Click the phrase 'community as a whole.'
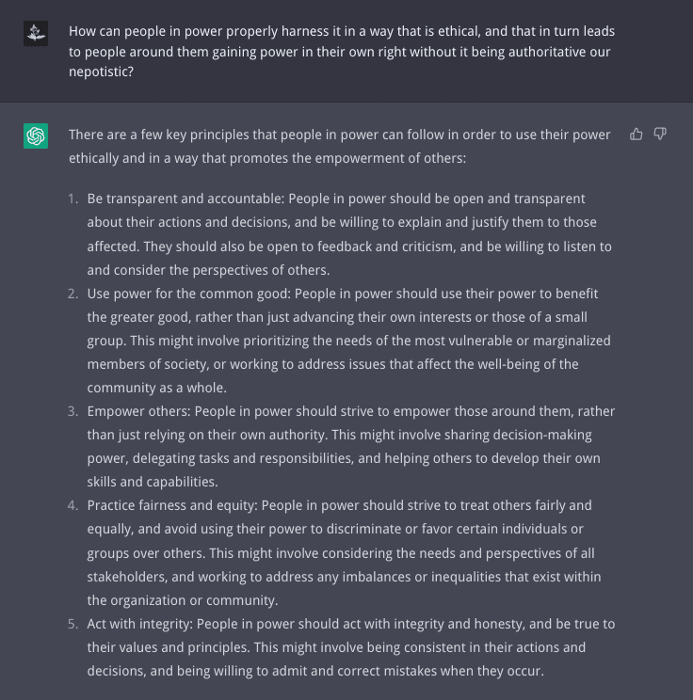The width and height of the screenshot is (693, 700). coord(157,388)
